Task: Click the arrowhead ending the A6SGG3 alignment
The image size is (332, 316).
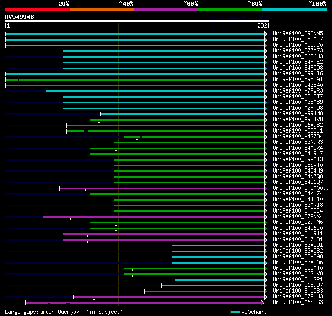Action: click(262, 302)
